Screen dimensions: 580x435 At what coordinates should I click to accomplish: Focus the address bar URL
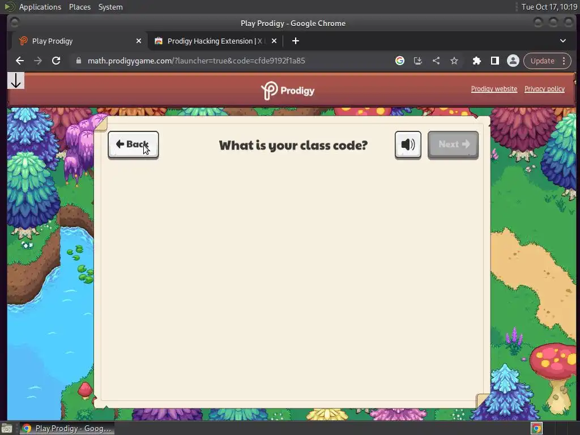pos(197,61)
